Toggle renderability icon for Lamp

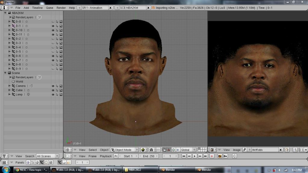(61, 94)
